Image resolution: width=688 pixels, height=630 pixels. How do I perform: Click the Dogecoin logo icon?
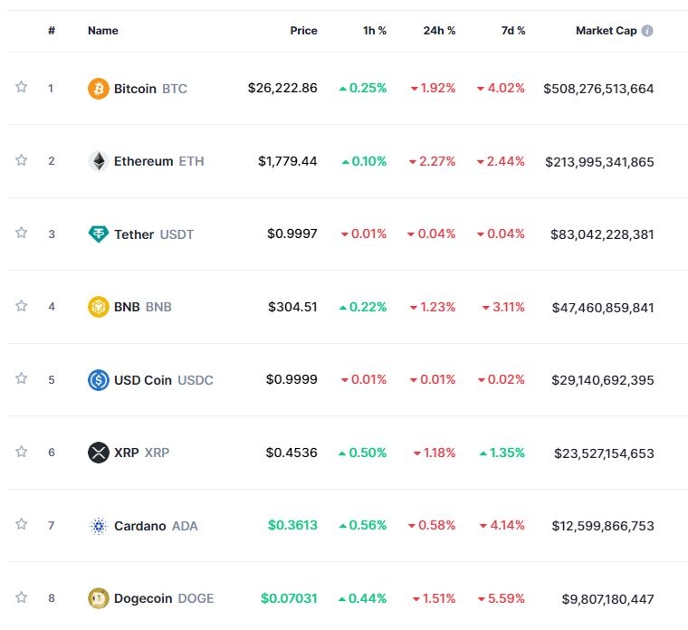(98, 598)
